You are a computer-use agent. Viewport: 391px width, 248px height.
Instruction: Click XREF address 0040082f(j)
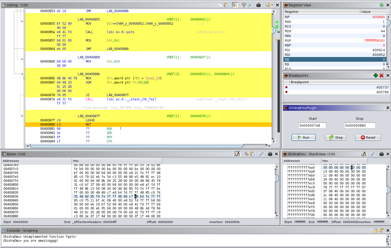click(200, 57)
